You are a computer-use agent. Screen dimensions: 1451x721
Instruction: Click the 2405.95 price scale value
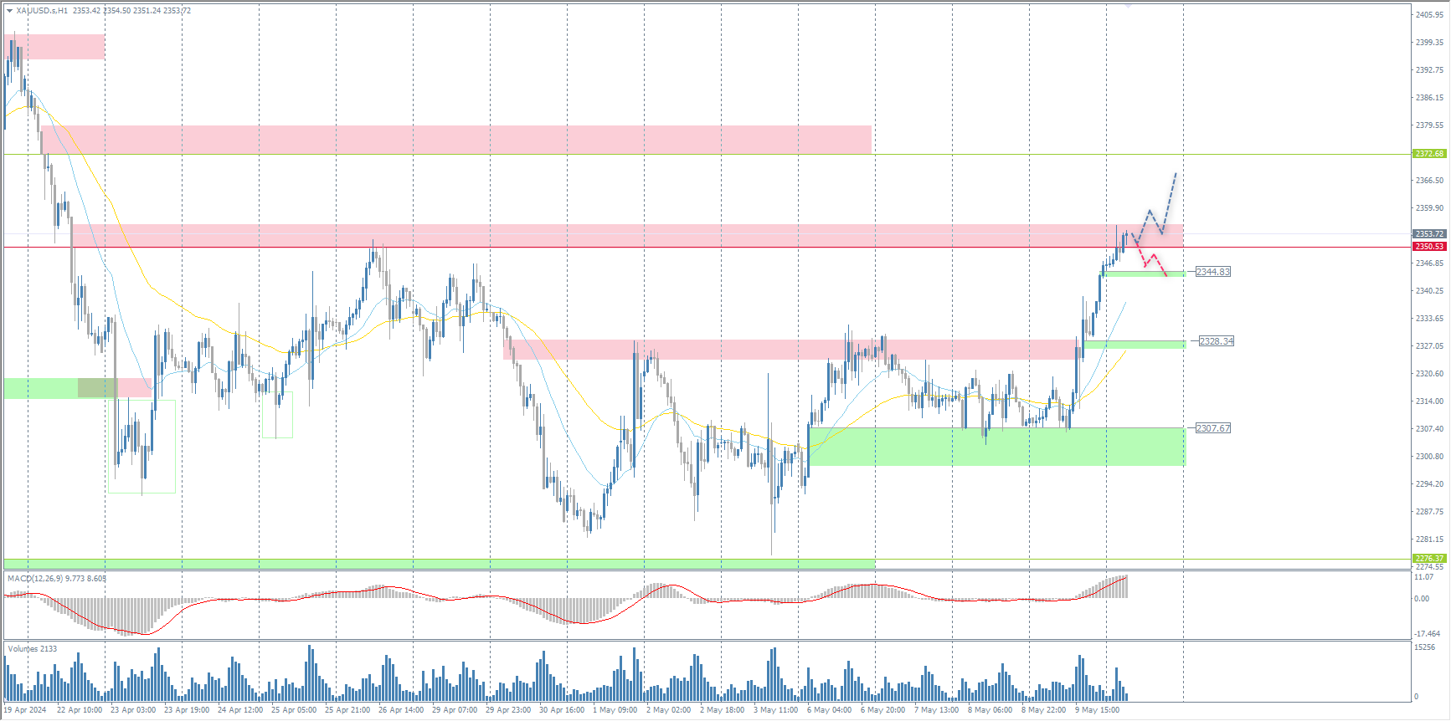point(1429,15)
